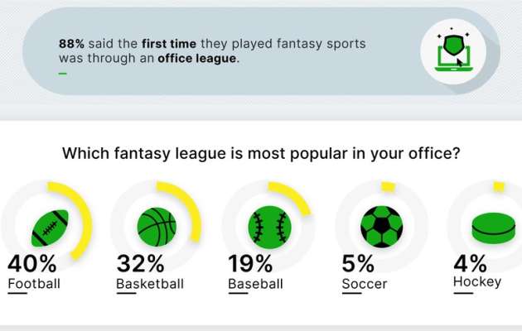Select the 19% baseball percentage
Viewport: 522px width, 331px height.
(250, 265)
